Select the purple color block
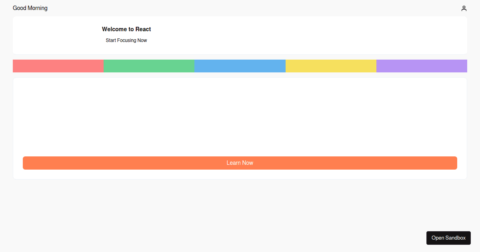This screenshot has height=252, width=480. point(422,66)
